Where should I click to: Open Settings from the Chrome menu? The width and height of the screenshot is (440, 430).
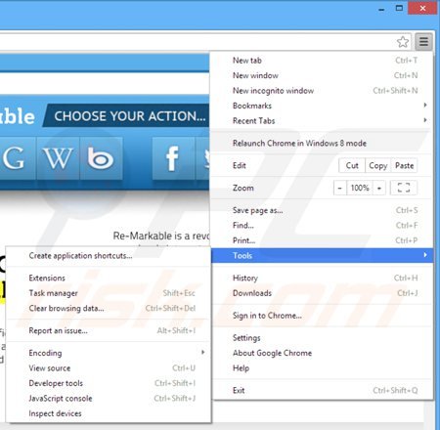[x=322, y=338]
